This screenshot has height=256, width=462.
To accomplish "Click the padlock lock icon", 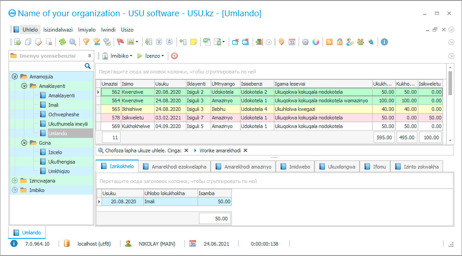I will 339,42.
